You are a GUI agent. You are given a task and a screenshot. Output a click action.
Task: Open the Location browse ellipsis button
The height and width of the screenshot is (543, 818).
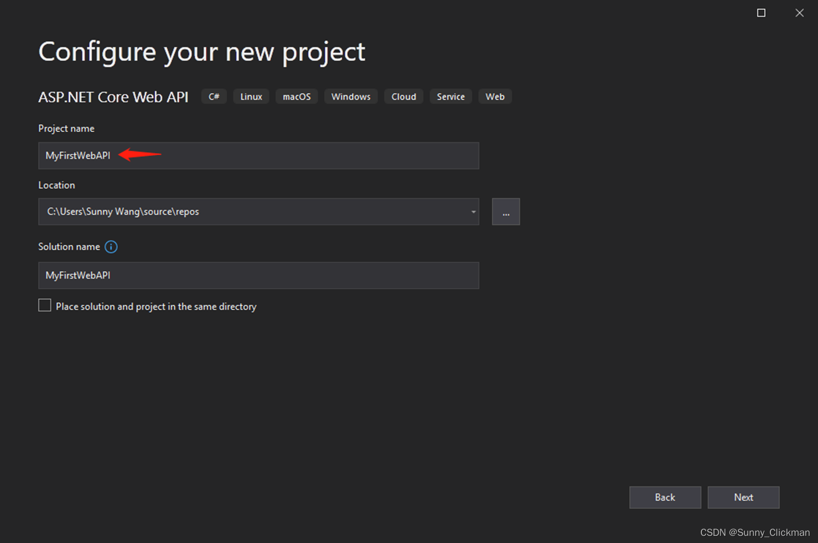click(506, 211)
